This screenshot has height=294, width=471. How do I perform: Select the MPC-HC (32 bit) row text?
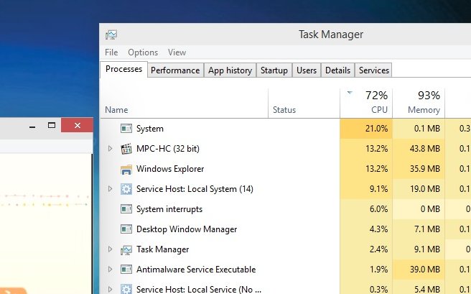(168, 149)
